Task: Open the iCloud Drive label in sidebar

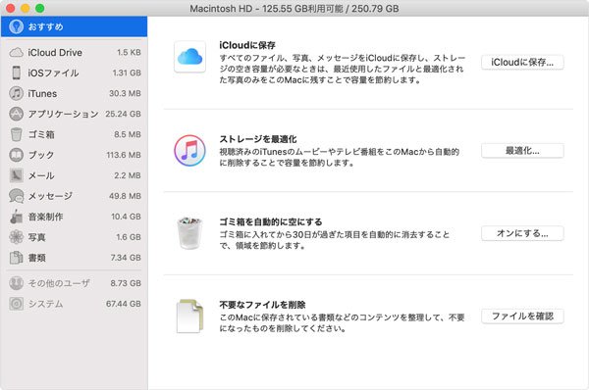Action: coord(55,53)
